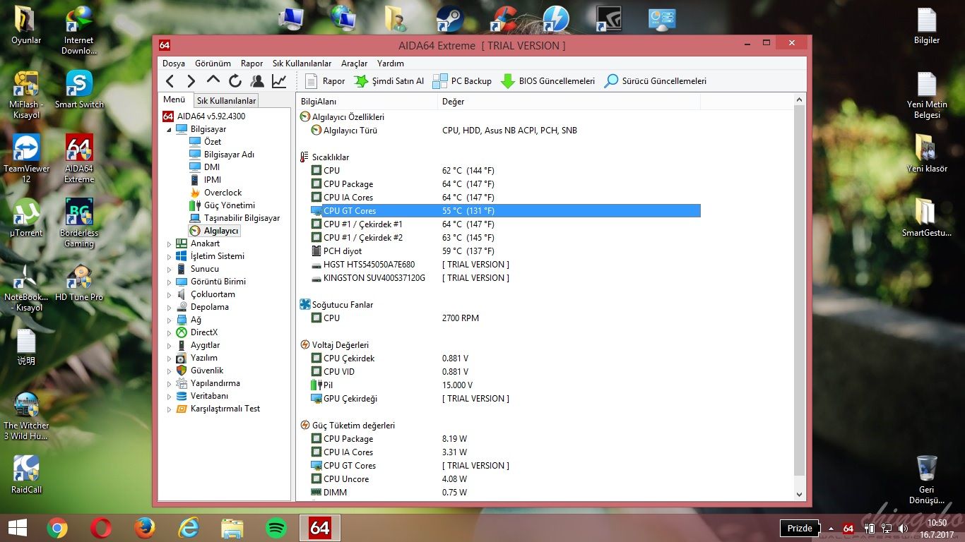Expand the Görüntü Birimi tree node
The height and width of the screenshot is (542, 965).
169,282
